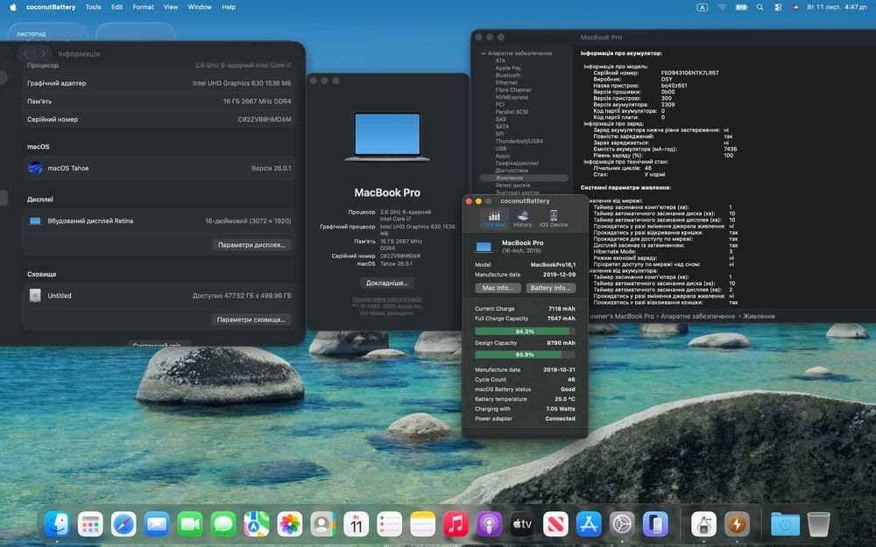Click the Untitled storage disk row
Image resolution: width=876 pixels, height=547 pixels.
[159, 296]
